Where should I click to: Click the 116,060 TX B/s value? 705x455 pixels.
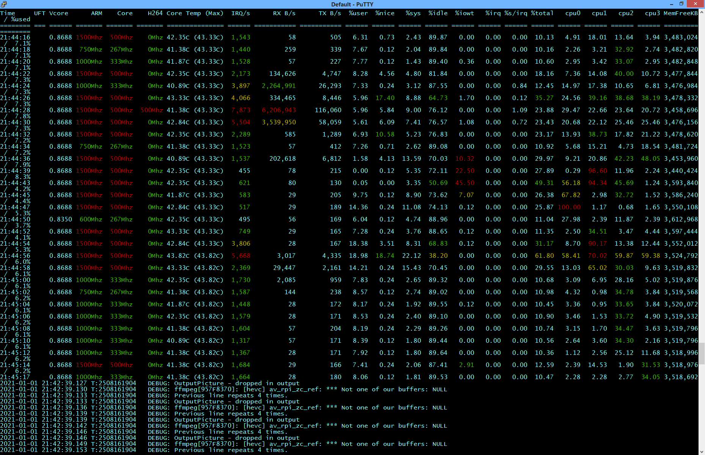click(328, 110)
